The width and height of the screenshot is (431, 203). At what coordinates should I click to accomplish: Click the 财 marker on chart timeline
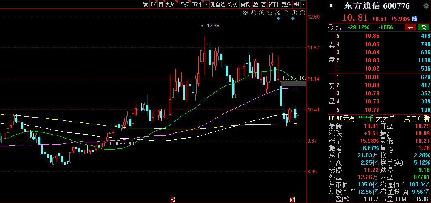tap(292, 200)
